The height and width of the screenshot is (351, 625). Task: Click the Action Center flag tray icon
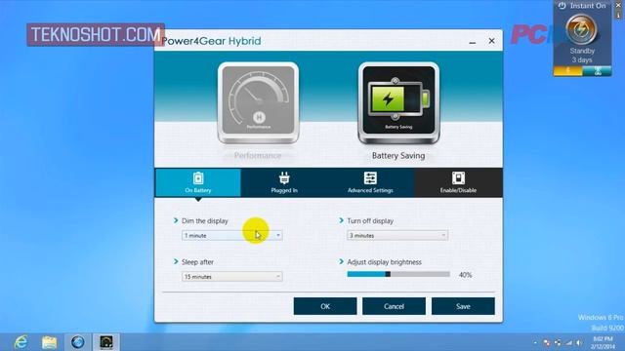pyautogui.click(x=547, y=343)
